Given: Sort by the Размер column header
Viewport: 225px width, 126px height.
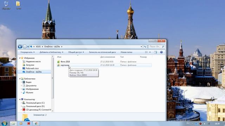Looking at the screenshot, I should [x=143, y=57].
